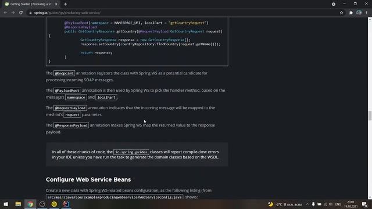This screenshot has width=372, height=209.
Task: Click the response.setCountry code line
Action: coord(150,44)
